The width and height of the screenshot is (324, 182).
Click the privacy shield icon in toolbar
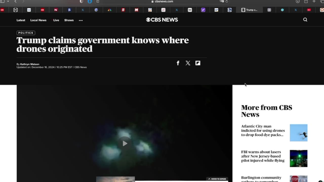81,1
